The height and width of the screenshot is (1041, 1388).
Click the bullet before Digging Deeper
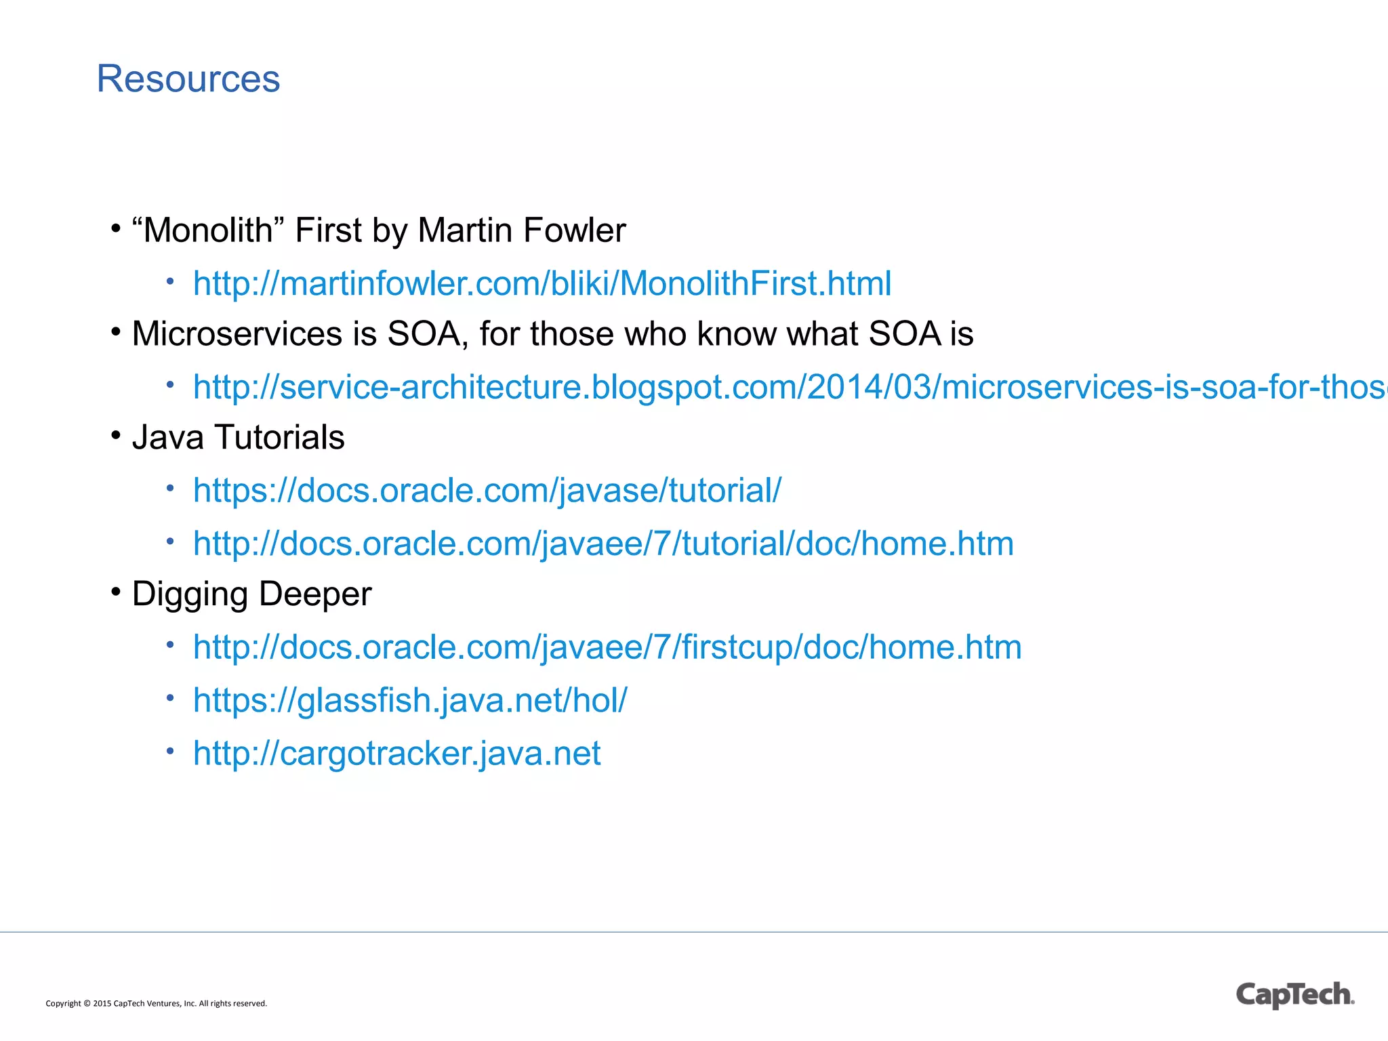point(116,592)
